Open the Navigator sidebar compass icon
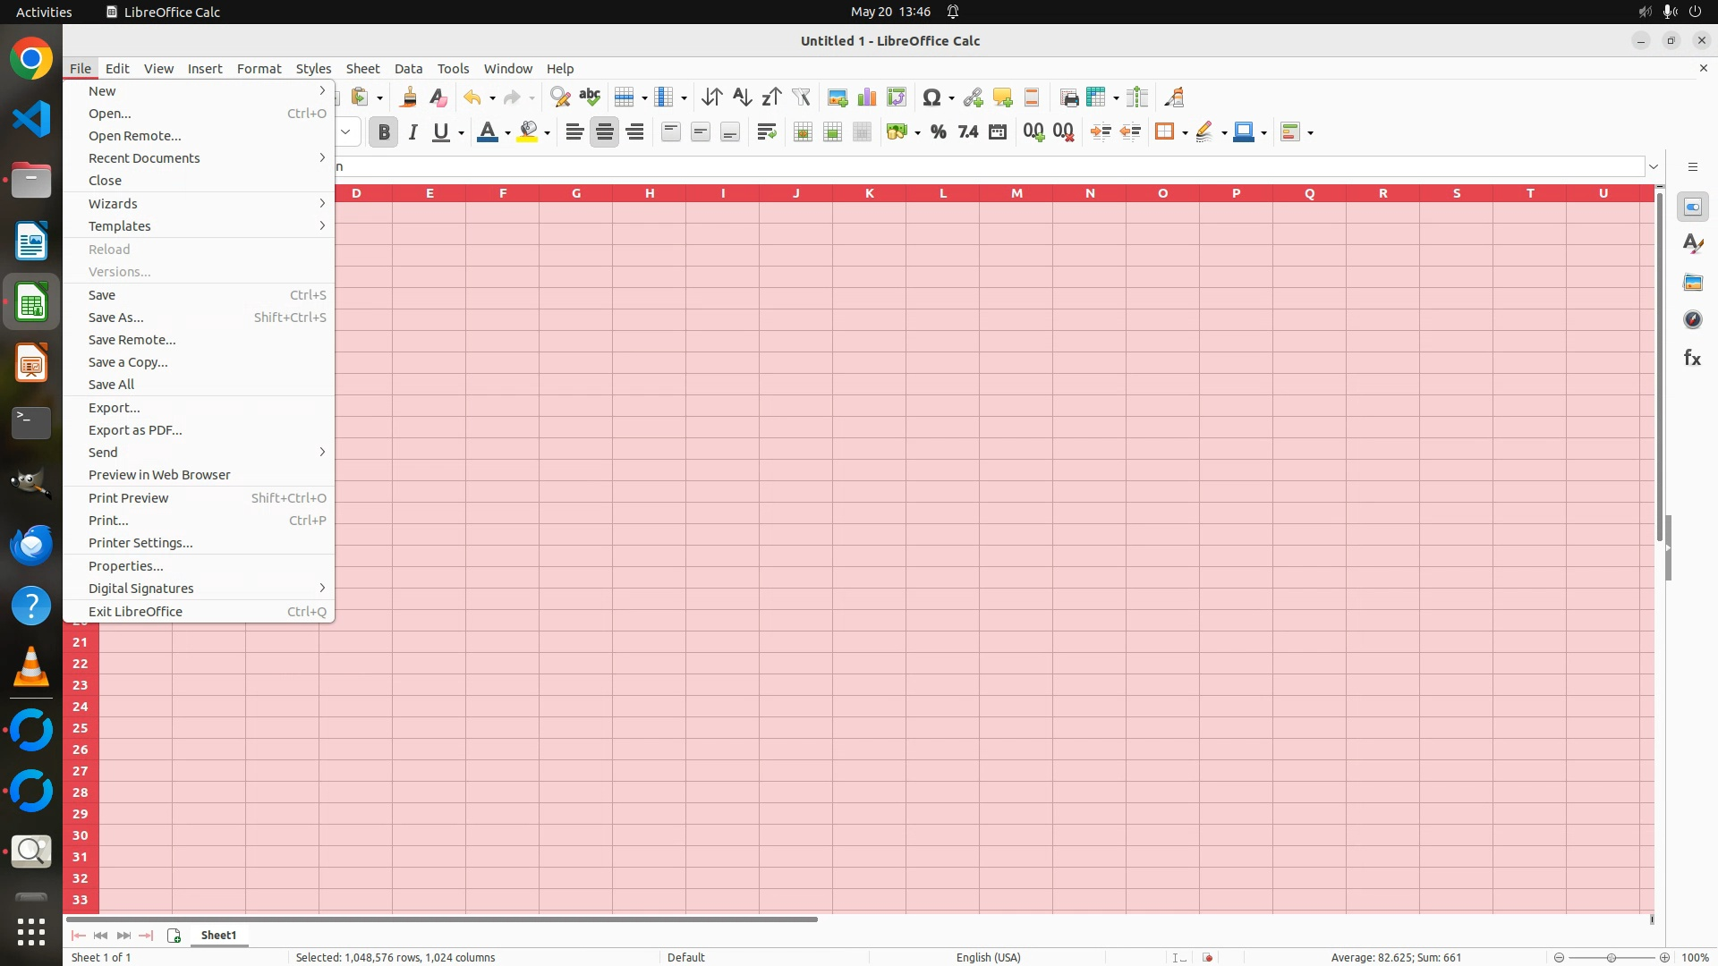Viewport: 1718px width, 966px height. click(1692, 319)
